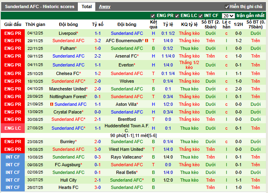Click the ENG LC league badge
Viewport: 268px width, 193px height.
(x=13, y=128)
